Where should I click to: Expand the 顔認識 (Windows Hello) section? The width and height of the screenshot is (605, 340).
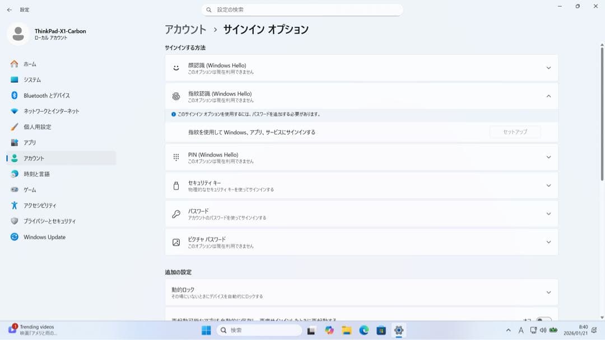548,68
